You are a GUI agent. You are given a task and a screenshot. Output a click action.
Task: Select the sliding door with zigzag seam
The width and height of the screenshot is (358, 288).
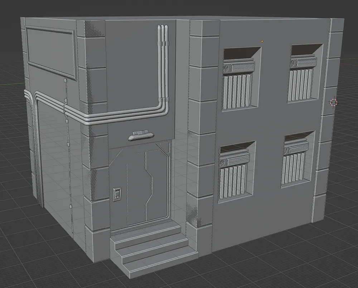[x=147, y=187]
